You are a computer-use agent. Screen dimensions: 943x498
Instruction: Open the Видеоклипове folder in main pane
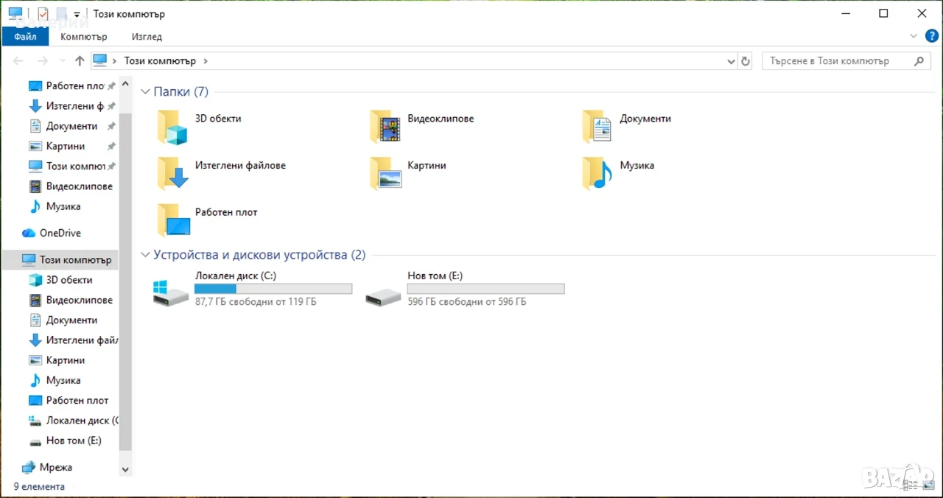(x=385, y=127)
